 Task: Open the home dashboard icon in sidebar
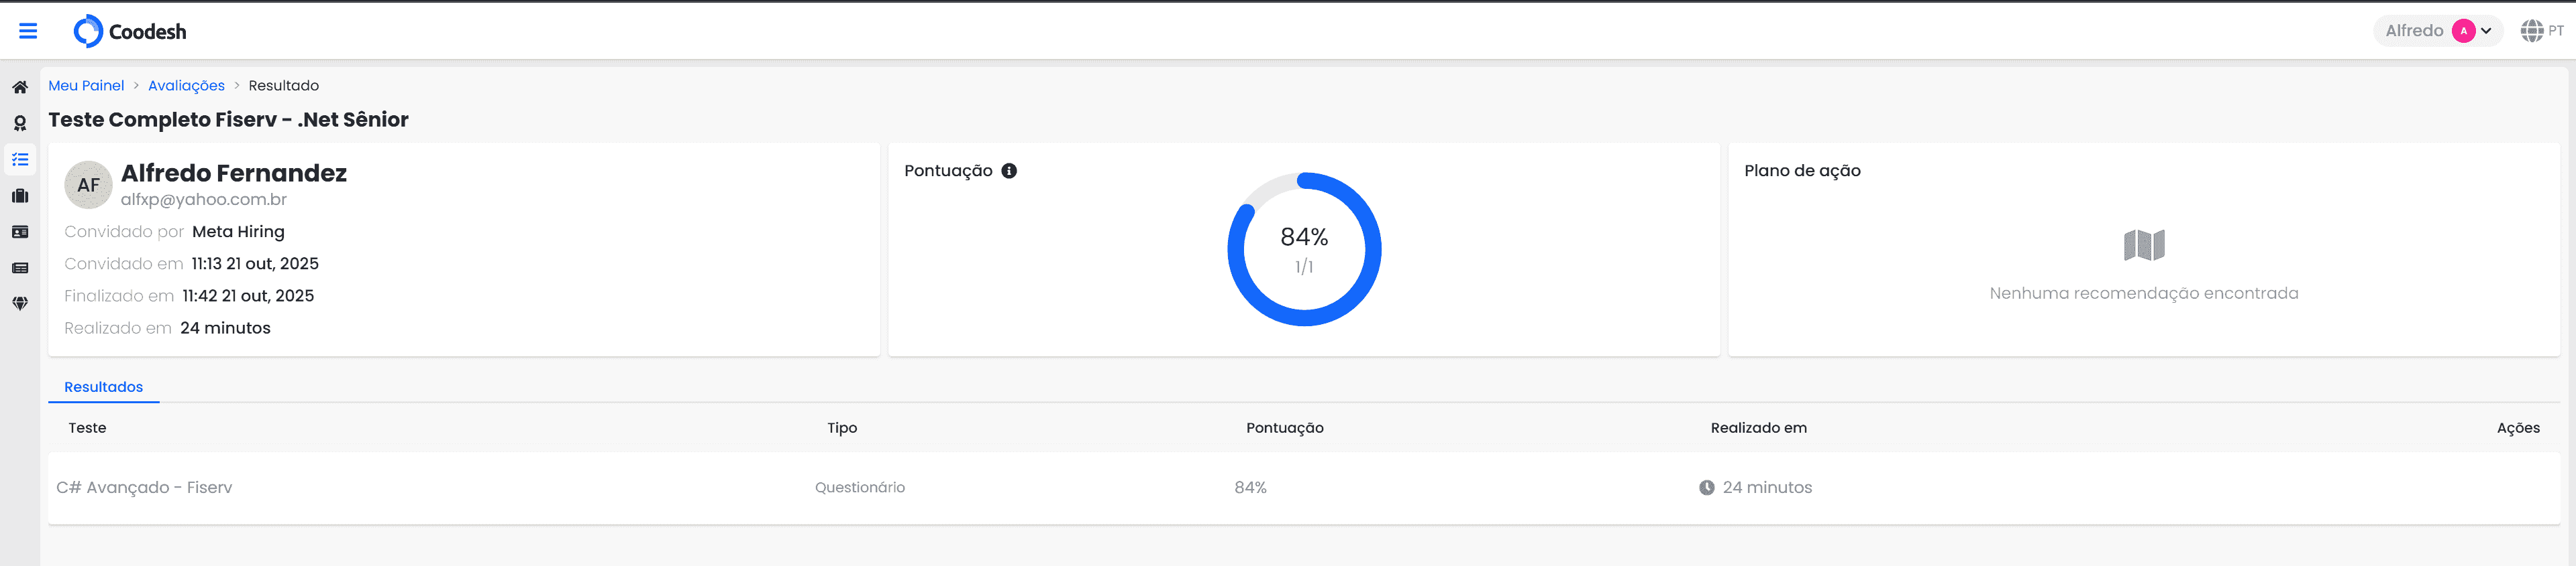pyautogui.click(x=20, y=87)
